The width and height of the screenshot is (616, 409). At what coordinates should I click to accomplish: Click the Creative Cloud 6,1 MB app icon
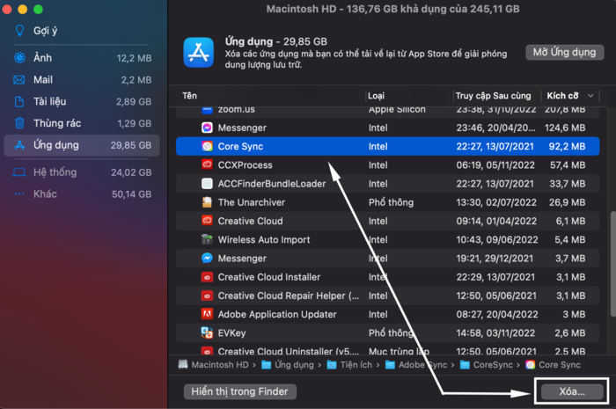pyautogui.click(x=207, y=221)
